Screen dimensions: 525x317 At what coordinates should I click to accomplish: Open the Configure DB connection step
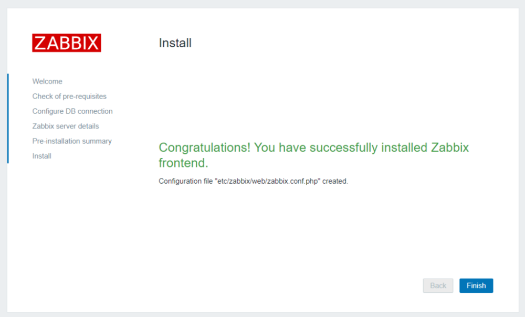(72, 111)
